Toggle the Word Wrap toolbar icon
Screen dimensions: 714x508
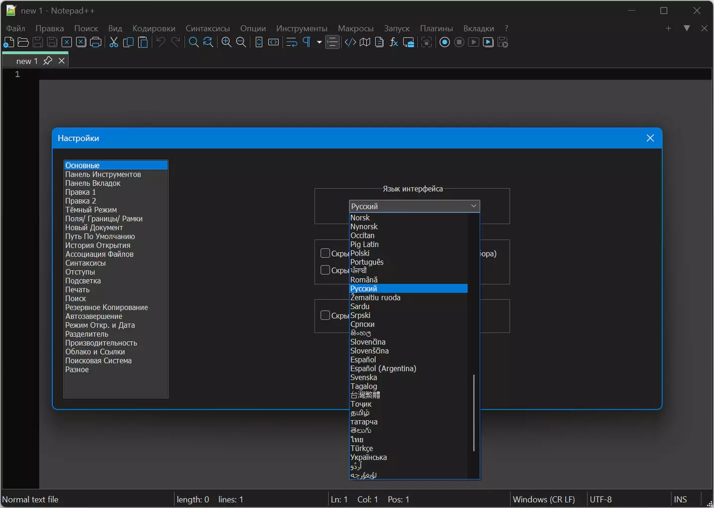pyautogui.click(x=292, y=42)
